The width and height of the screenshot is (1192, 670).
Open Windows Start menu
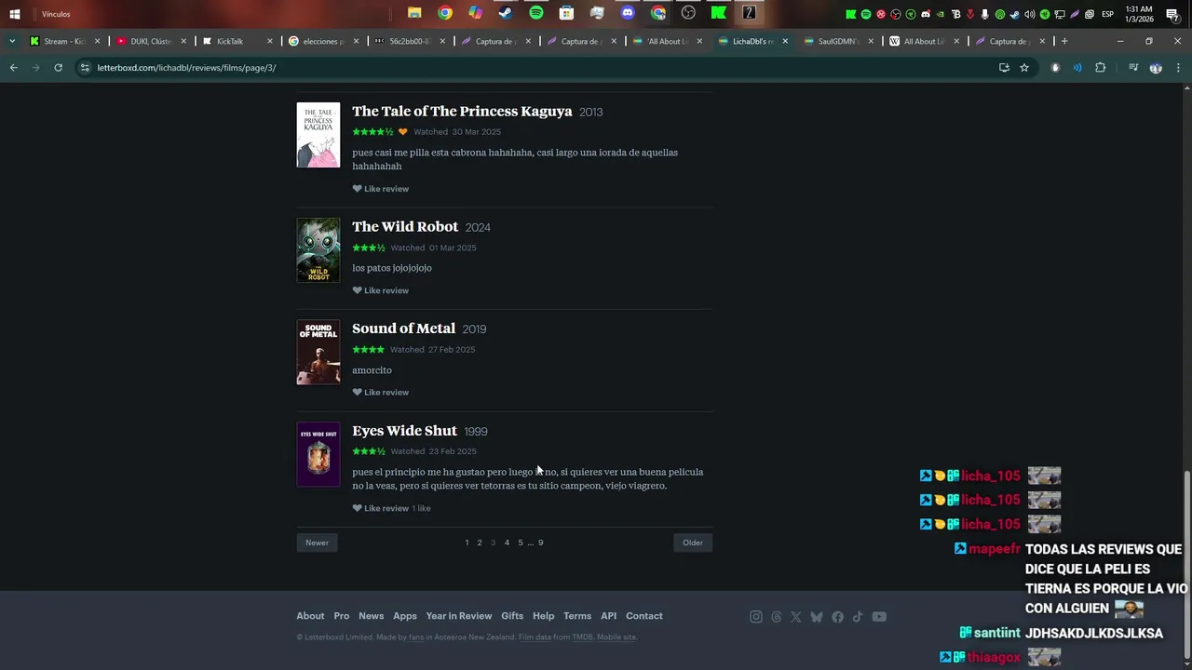click(x=15, y=14)
